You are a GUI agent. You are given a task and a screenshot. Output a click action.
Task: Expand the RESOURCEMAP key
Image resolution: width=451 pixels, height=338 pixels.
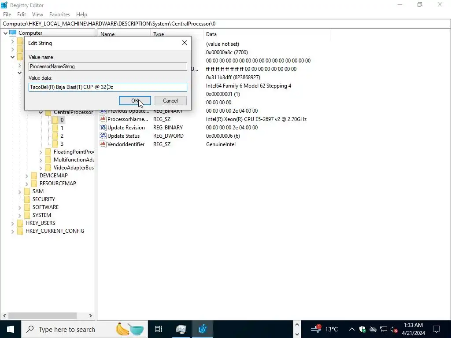[27, 184]
